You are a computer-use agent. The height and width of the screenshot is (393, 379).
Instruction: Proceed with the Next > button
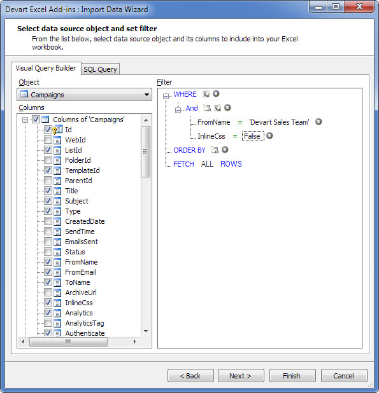pos(241,376)
